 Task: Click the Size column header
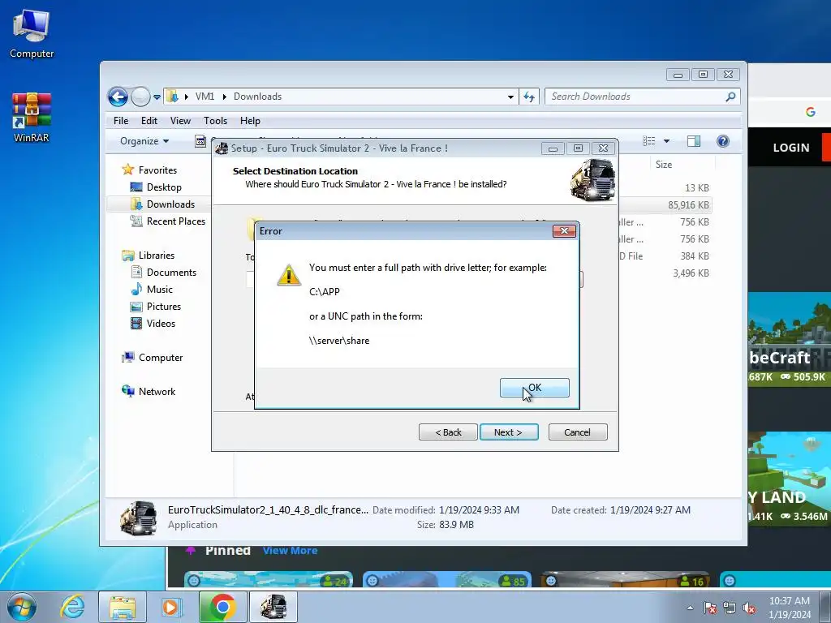coord(682,164)
